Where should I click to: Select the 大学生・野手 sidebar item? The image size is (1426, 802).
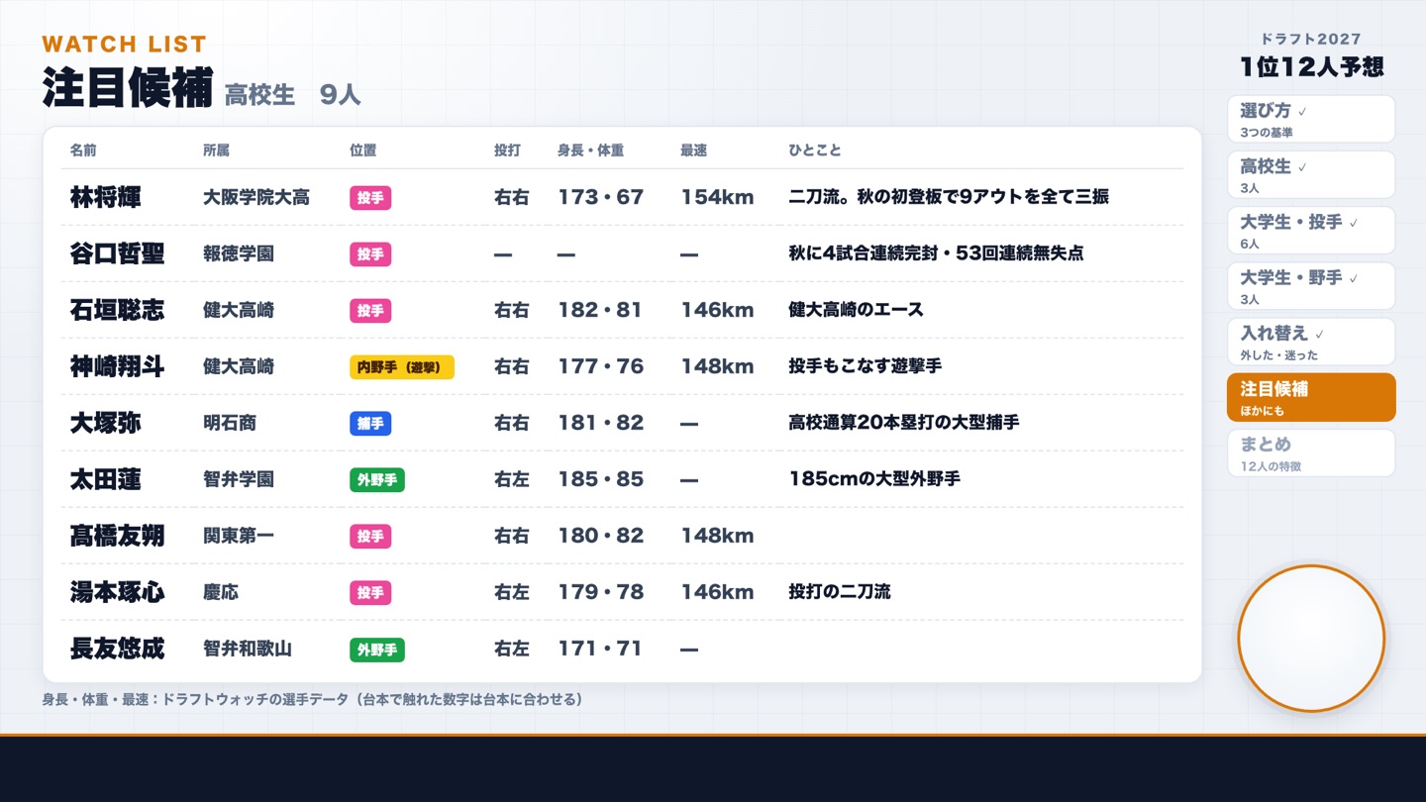[1311, 285]
